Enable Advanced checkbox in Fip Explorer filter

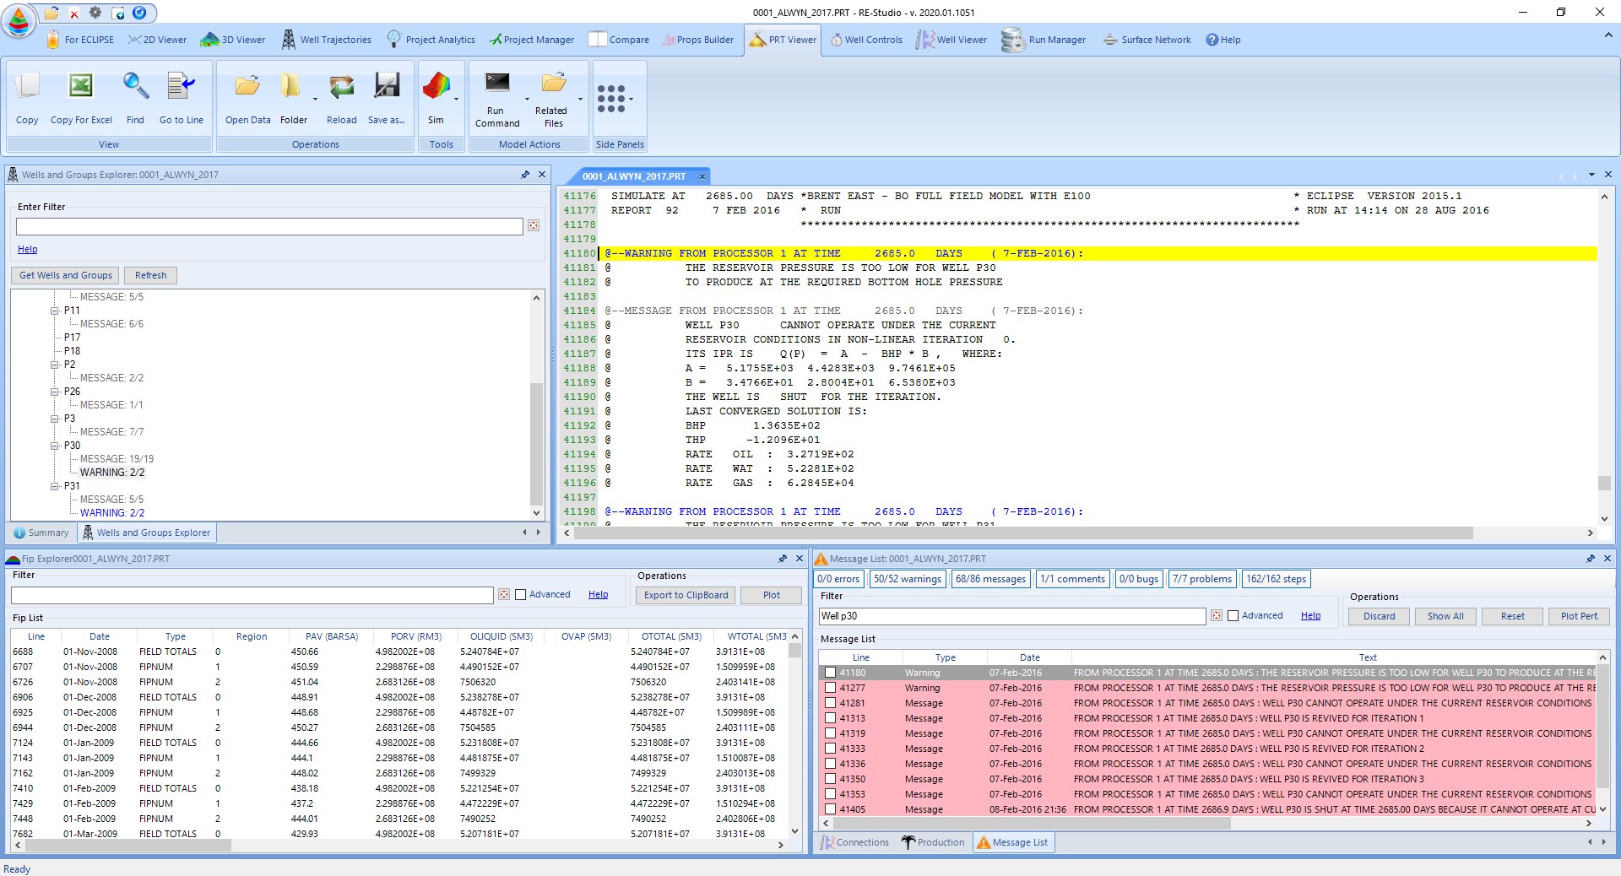[520, 594]
